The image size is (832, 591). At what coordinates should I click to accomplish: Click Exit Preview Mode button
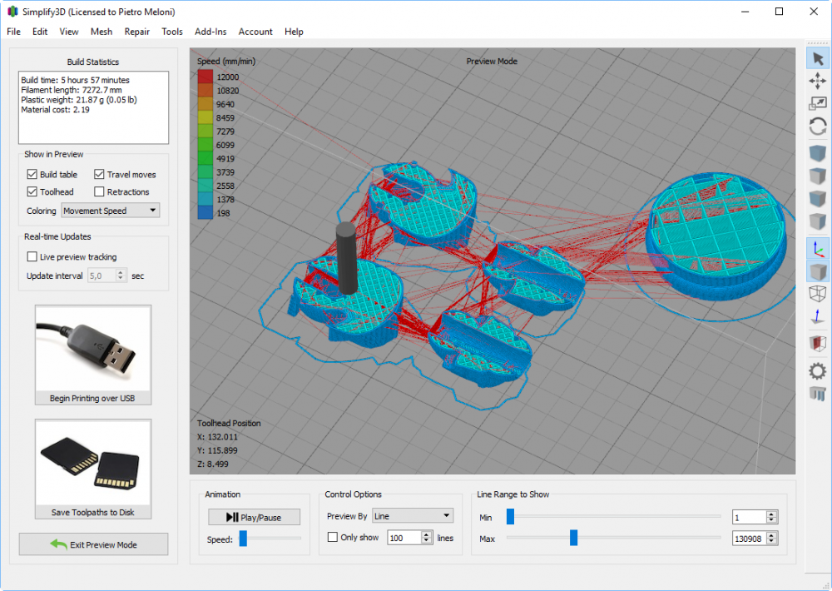coord(93,544)
